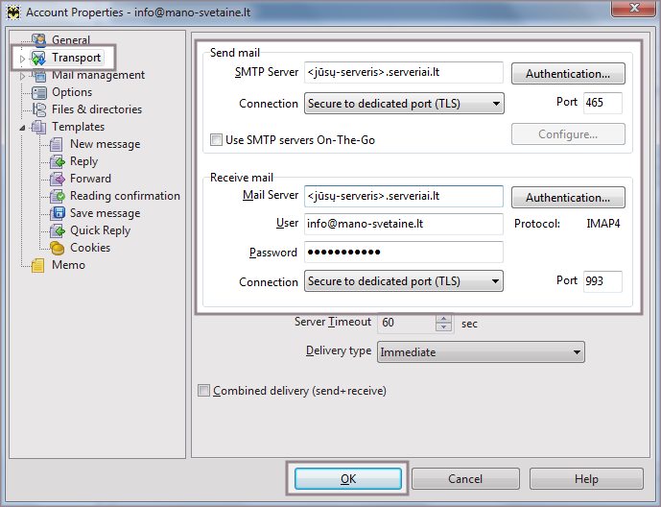Click the Options icon in sidebar
The image size is (661, 507).
[39, 92]
